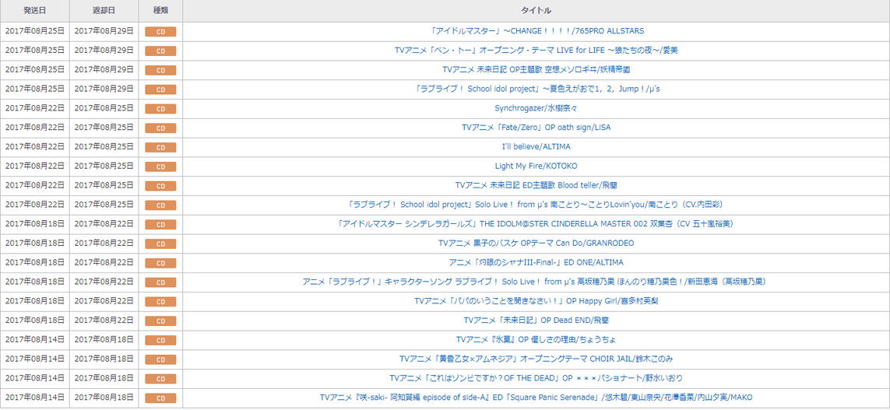Click the CD badge in the Happy Girl row

coord(160,302)
